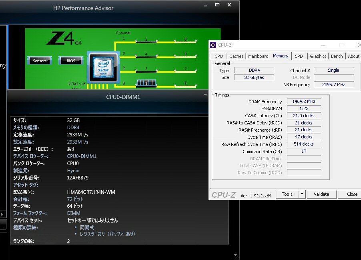Click the Size field showing 32 GBytes
Image resolution: width=361 pixels, height=260 pixels.
pos(254,77)
